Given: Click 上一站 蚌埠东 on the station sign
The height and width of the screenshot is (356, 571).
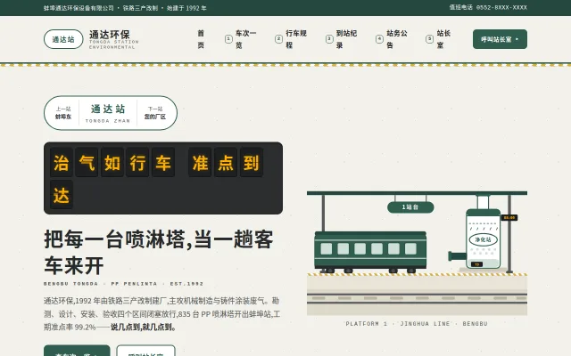Looking at the screenshot, I should (x=63, y=113).
